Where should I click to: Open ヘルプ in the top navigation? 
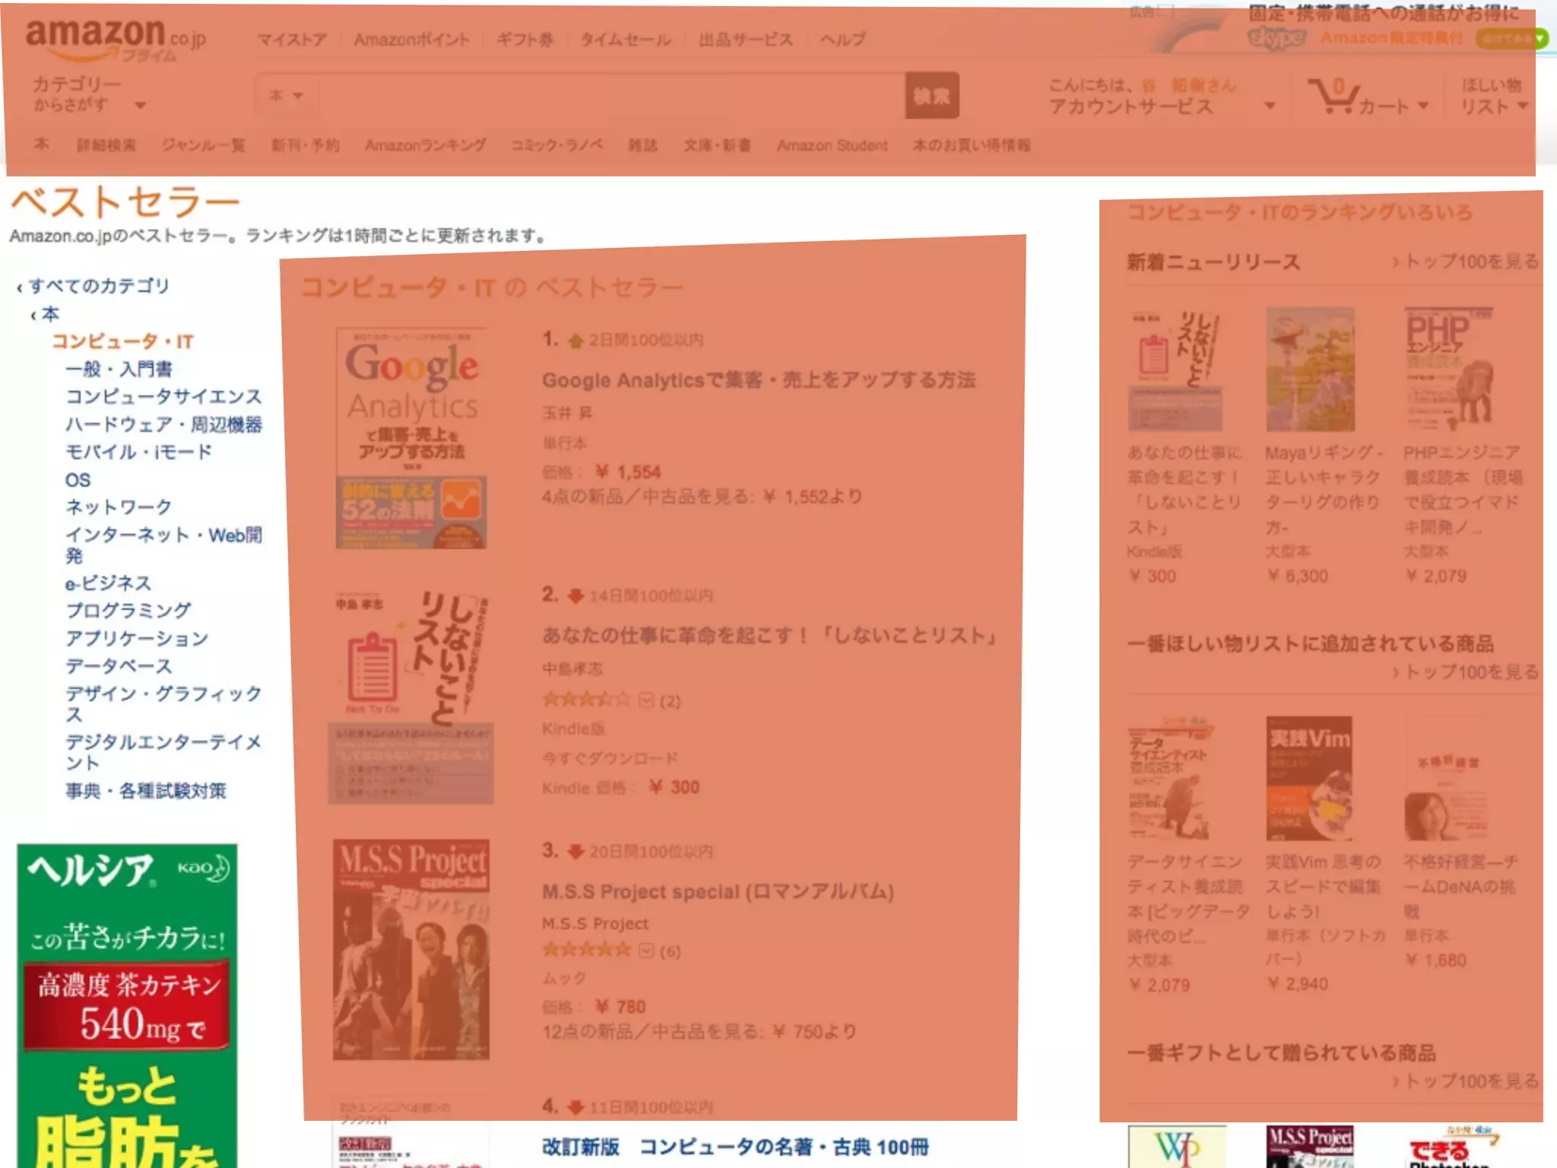click(x=842, y=40)
